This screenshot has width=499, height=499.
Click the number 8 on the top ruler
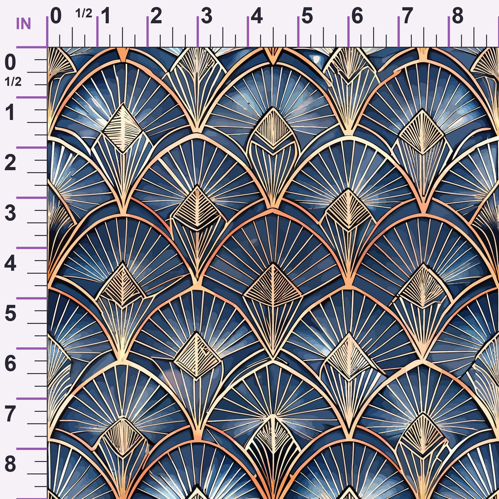[x=457, y=16]
